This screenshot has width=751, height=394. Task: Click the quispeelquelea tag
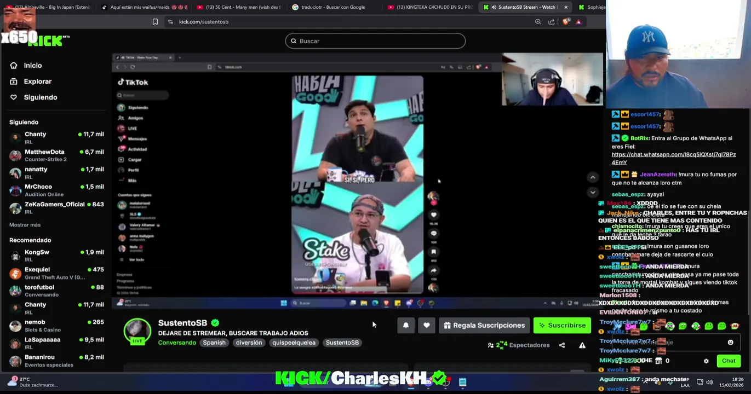(x=294, y=343)
